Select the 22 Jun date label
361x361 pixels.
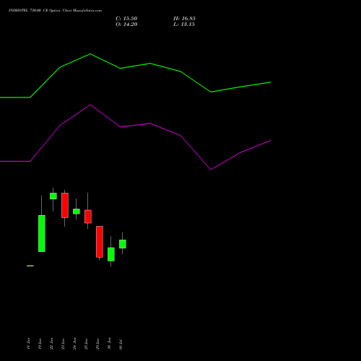coord(51,344)
